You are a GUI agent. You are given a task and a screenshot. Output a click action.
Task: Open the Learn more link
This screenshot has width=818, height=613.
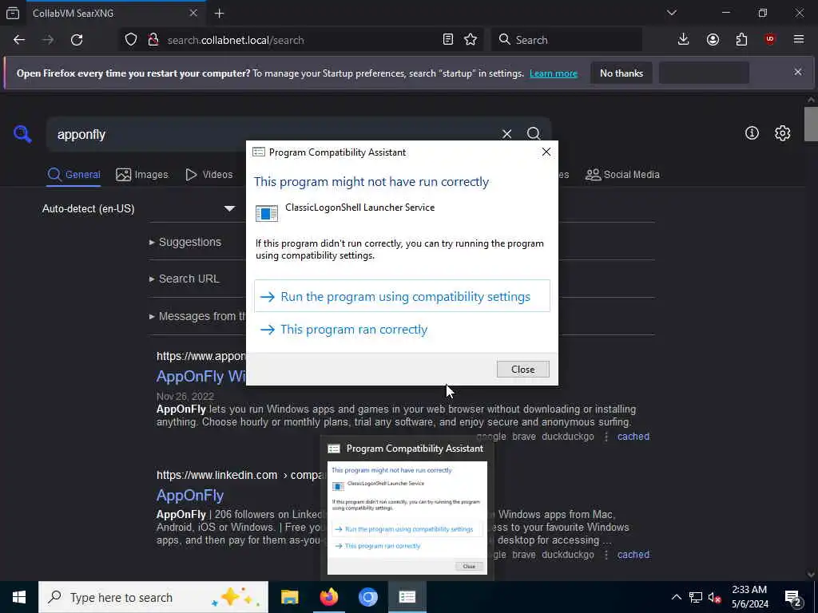[554, 73]
